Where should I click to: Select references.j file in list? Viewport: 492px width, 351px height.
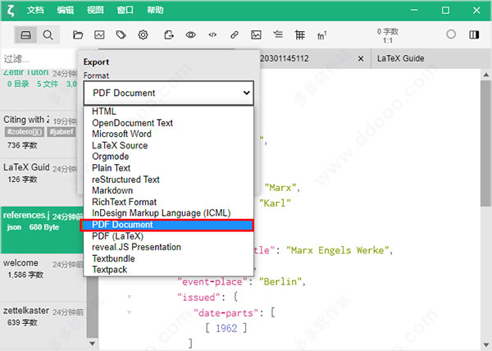click(43, 230)
